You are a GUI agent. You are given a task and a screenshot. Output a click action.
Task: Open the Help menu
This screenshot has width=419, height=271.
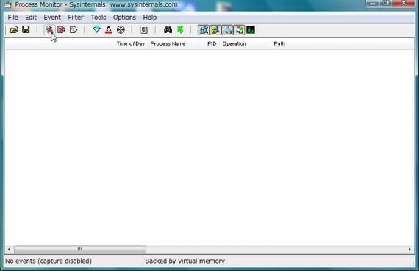coord(150,18)
